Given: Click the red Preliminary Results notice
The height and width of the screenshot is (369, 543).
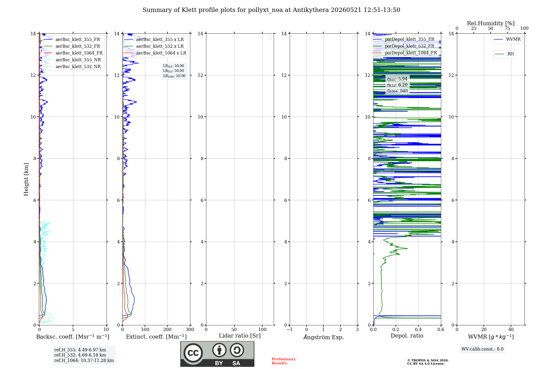Looking at the screenshot, I should pyautogui.click(x=284, y=361).
